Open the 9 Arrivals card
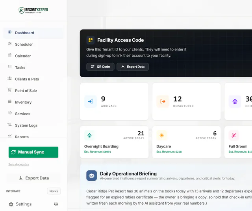Screen dimensions: 252x211 click(114, 102)
